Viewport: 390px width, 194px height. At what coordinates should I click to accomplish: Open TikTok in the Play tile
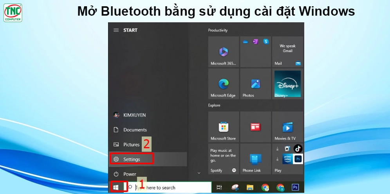point(298,149)
